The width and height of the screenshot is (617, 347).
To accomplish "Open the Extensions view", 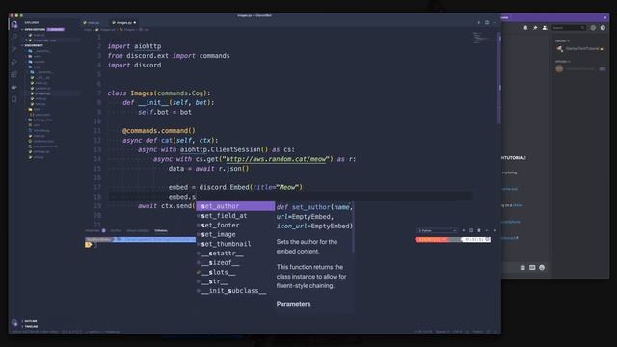I will tap(14, 74).
